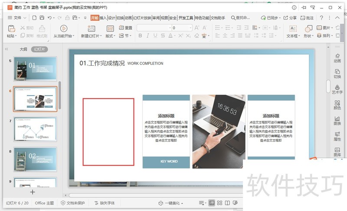Open the Slide Show (幻灯片放映) tab
Image resolution: width=347 pixels, height=211 pixels.
pos(142,18)
